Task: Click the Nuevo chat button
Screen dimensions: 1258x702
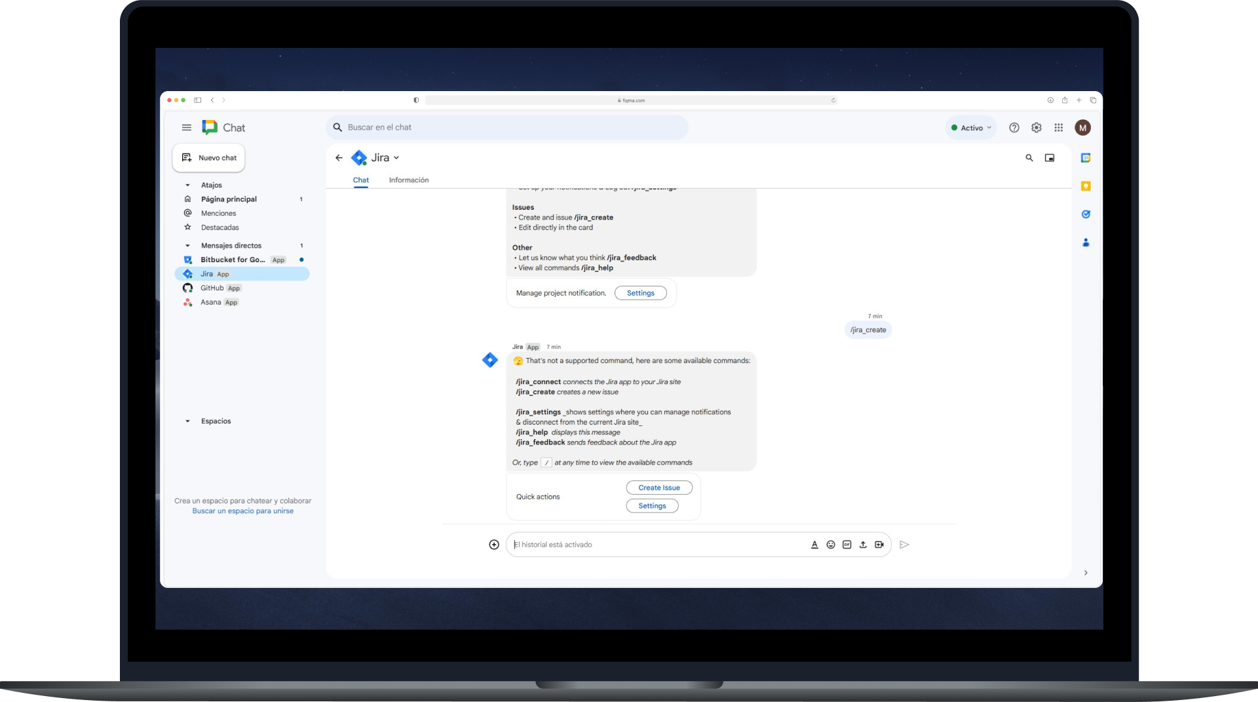Action: pos(208,158)
